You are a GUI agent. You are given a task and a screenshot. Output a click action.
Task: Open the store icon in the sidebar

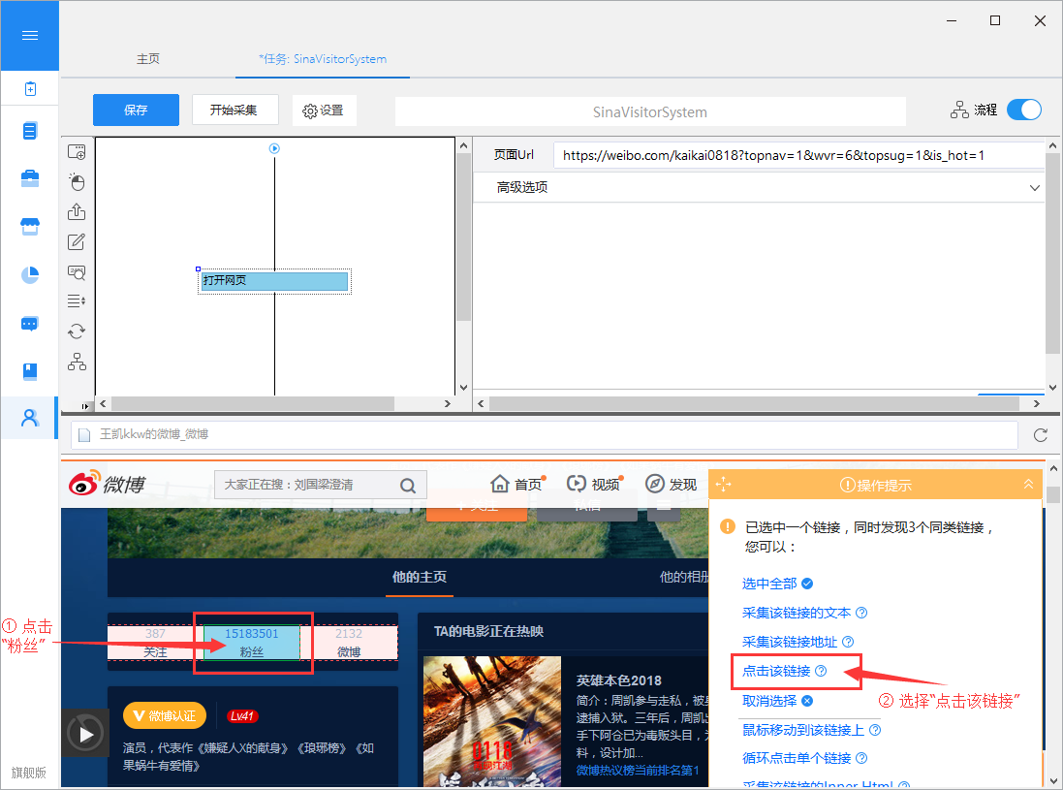point(30,227)
